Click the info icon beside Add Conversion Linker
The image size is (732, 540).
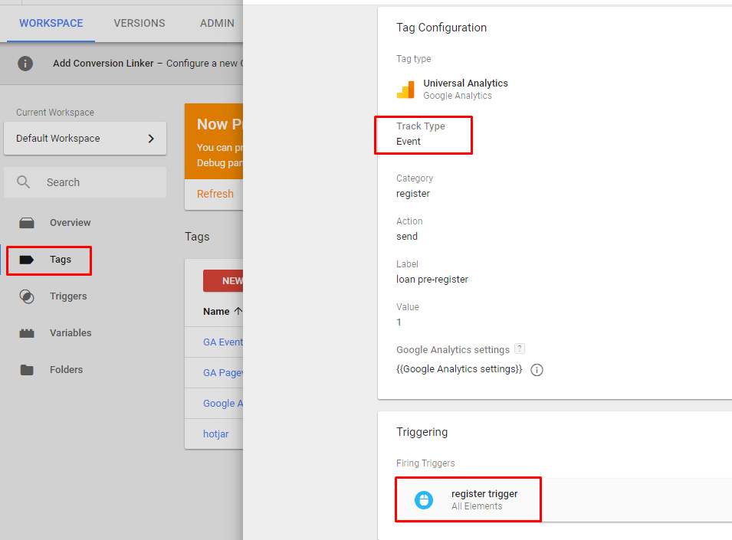25,63
